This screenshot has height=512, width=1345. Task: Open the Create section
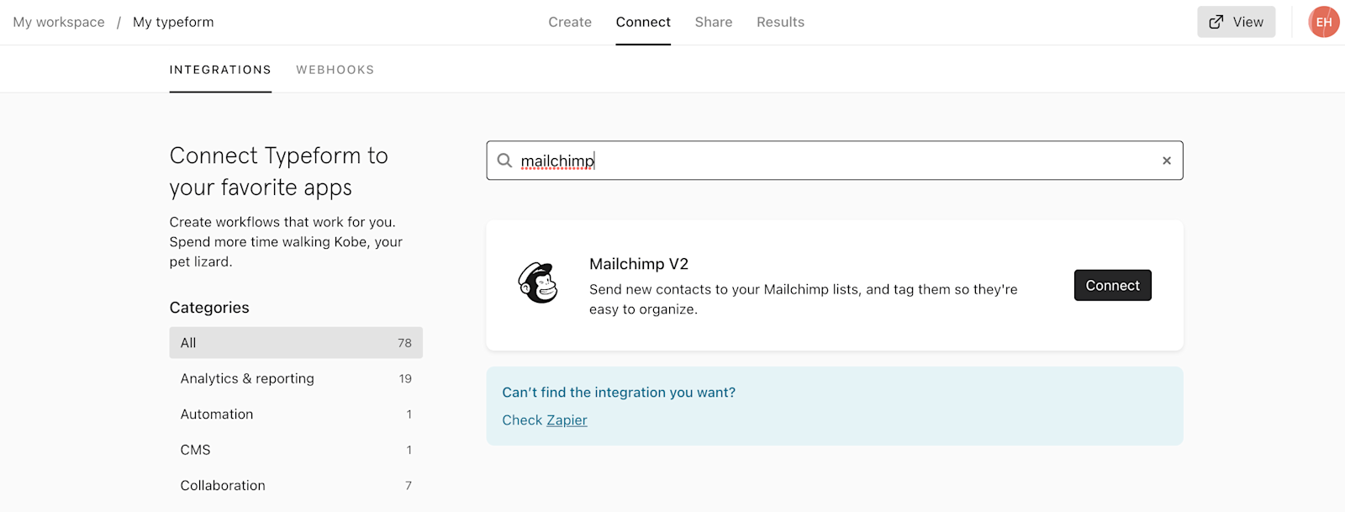coord(570,22)
